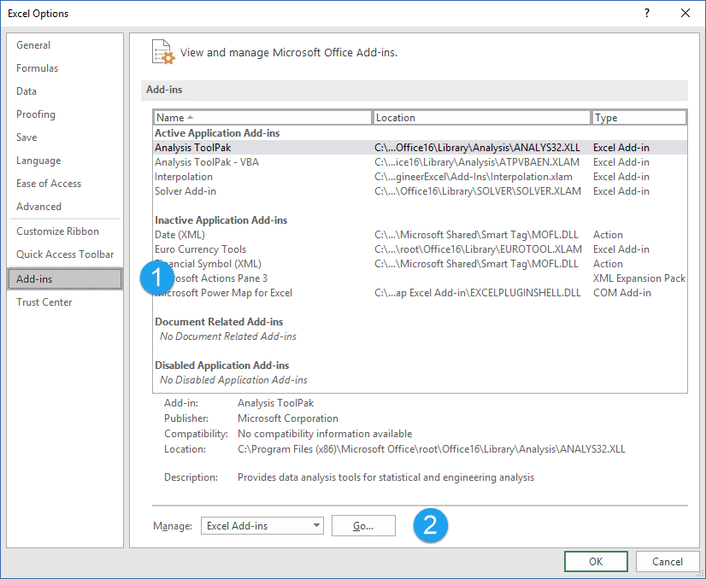The width and height of the screenshot is (706, 579).
Task: Go to Customize Ribbon settings
Action: point(56,231)
